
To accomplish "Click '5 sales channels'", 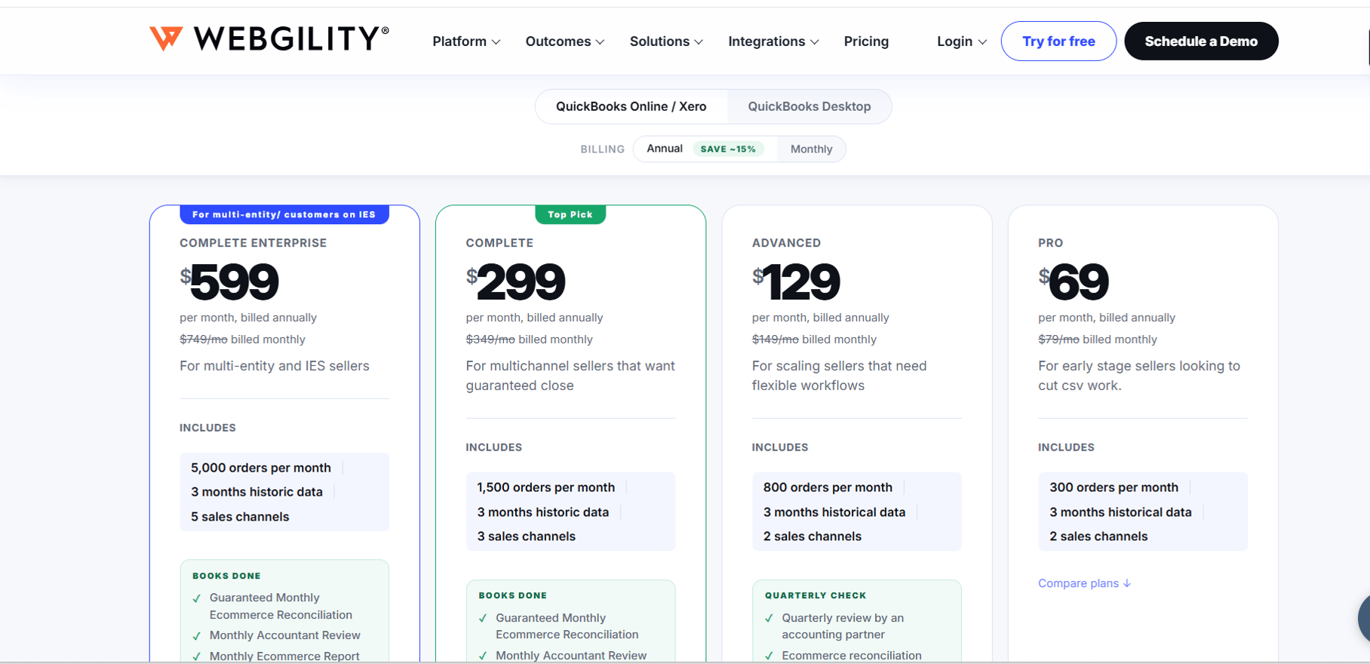I will click(x=240, y=517).
